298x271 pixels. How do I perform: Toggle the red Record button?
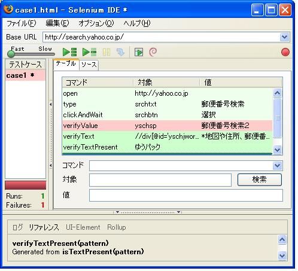pos(285,52)
